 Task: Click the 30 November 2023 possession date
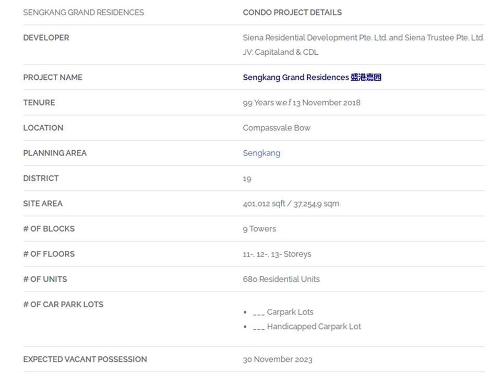278,359
